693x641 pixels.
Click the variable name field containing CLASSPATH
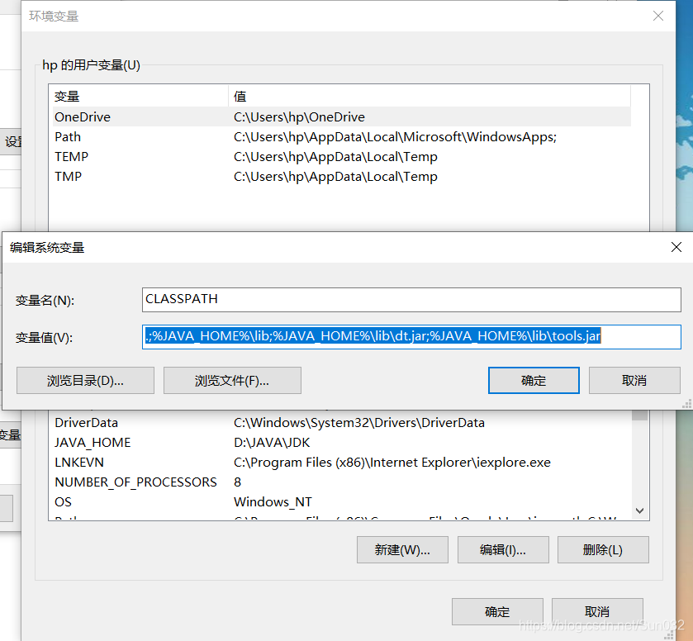411,300
